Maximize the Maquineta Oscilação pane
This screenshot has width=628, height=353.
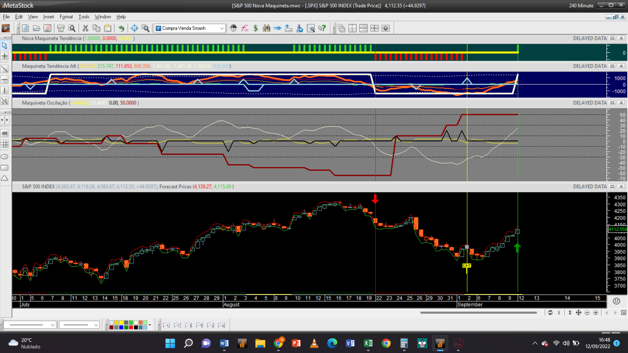pyautogui.click(x=612, y=103)
